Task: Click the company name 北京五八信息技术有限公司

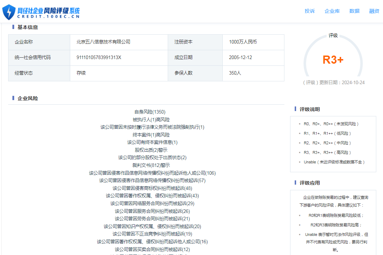Action: [103, 42]
